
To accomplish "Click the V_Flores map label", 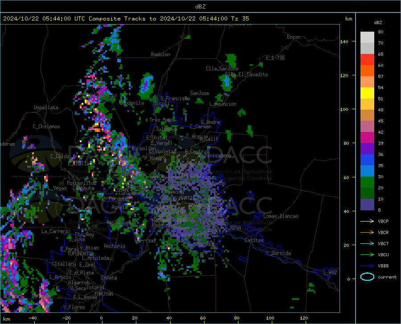I will (x=74, y=307).
